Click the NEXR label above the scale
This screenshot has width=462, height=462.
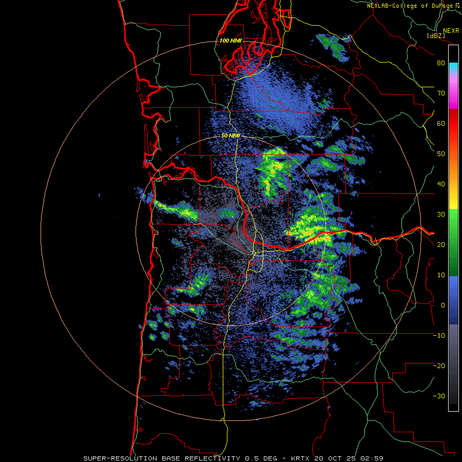point(451,31)
